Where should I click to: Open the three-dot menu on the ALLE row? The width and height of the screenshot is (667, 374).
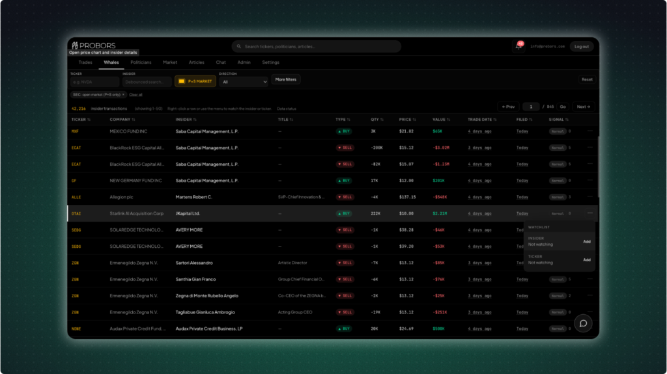589,197
